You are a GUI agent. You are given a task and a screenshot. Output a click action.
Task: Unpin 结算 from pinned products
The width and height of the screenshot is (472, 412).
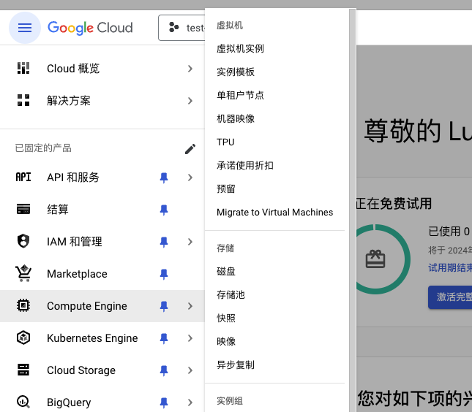164,210
